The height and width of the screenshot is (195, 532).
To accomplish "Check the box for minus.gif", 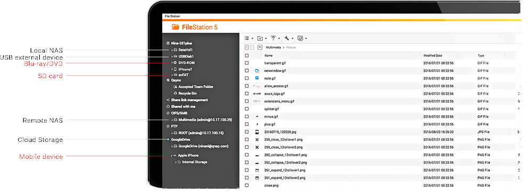I will pyautogui.click(x=247, y=117).
